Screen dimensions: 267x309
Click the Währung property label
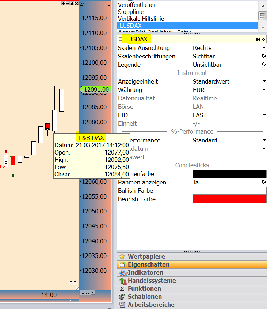[130, 90]
